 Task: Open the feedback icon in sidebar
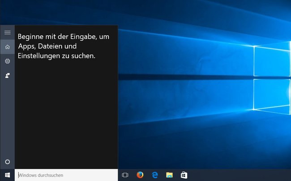(x=8, y=76)
